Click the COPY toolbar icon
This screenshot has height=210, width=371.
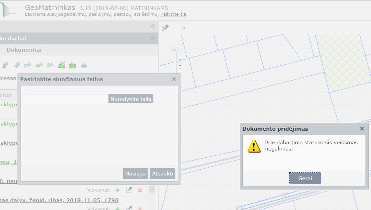pyautogui.click(x=84, y=65)
